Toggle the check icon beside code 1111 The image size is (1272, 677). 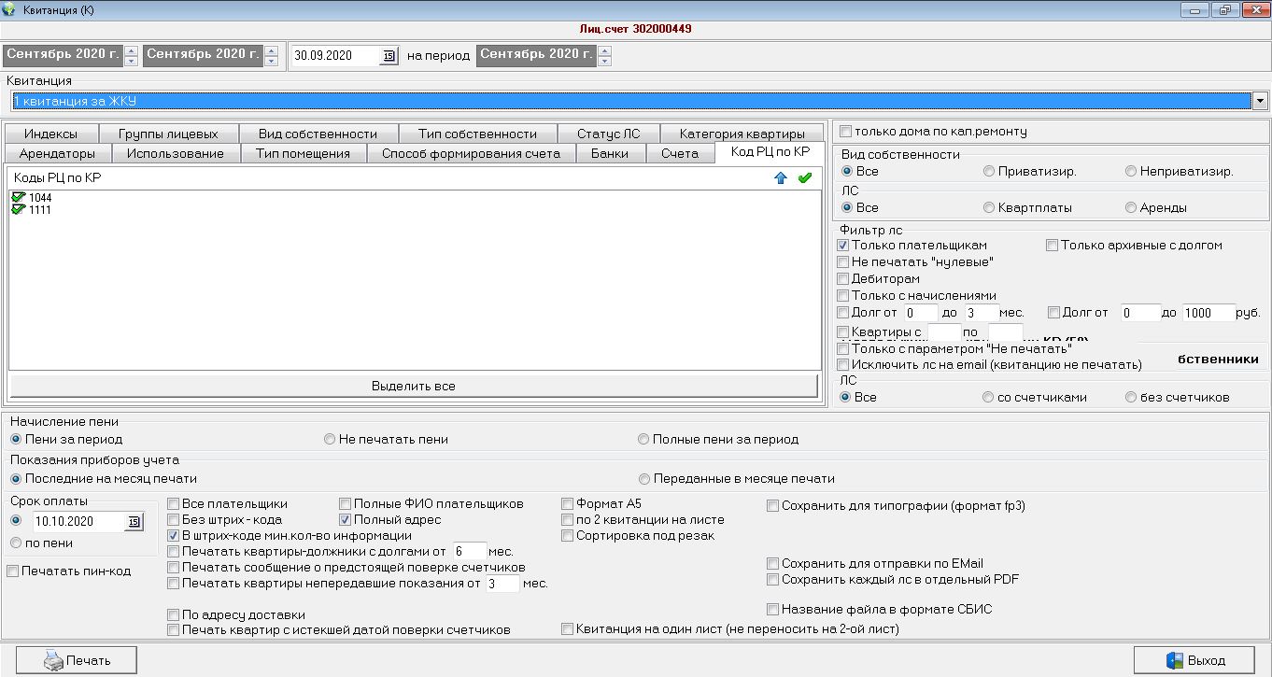pos(18,210)
